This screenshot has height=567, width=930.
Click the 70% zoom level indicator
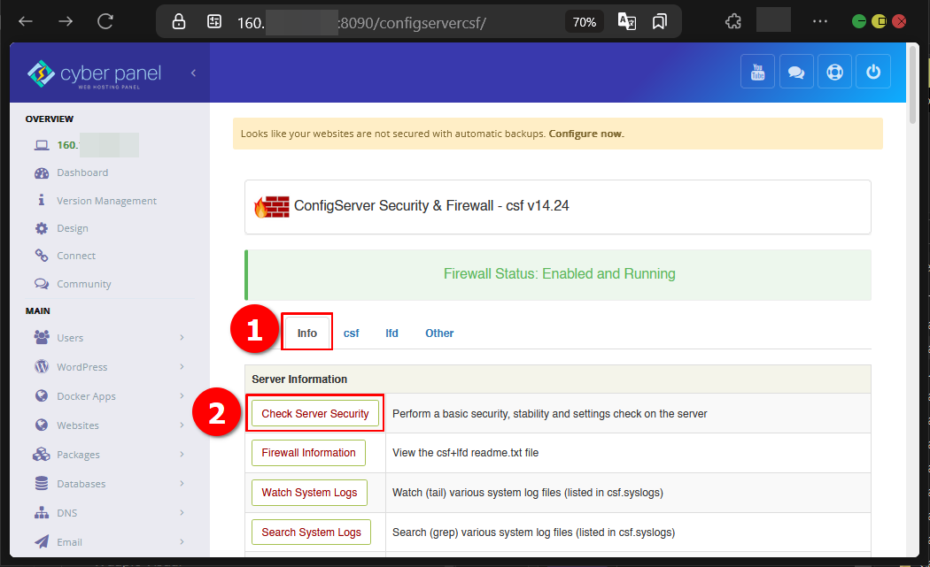585,22
